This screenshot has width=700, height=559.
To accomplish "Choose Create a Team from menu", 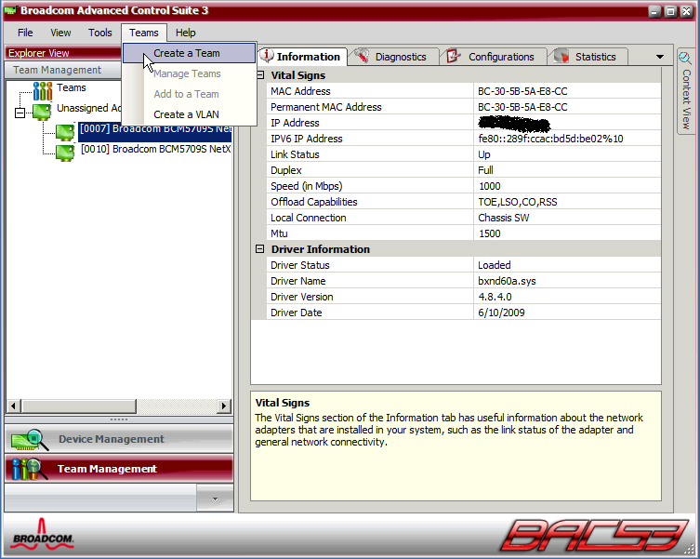I will pyautogui.click(x=190, y=53).
